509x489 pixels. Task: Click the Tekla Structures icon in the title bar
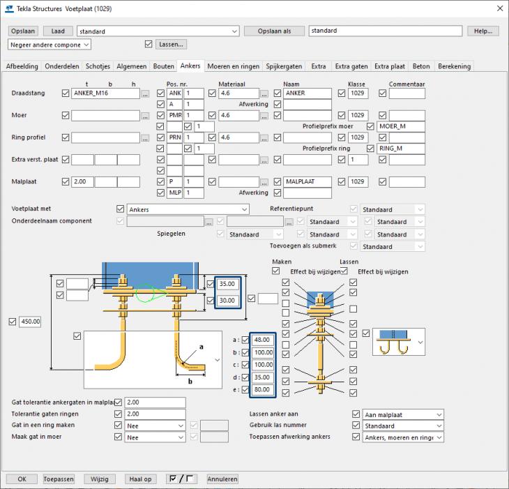click(8, 8)
